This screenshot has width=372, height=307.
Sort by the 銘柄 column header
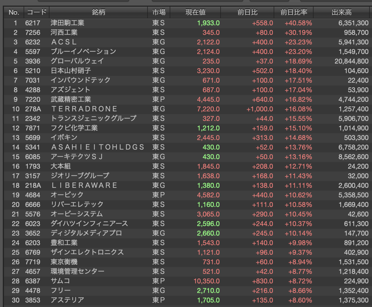point(98,12)
